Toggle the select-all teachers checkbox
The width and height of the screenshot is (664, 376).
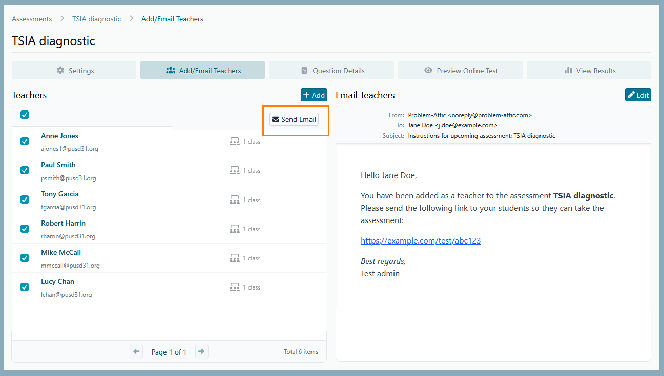pyautogui.click(x=25, y=115)
